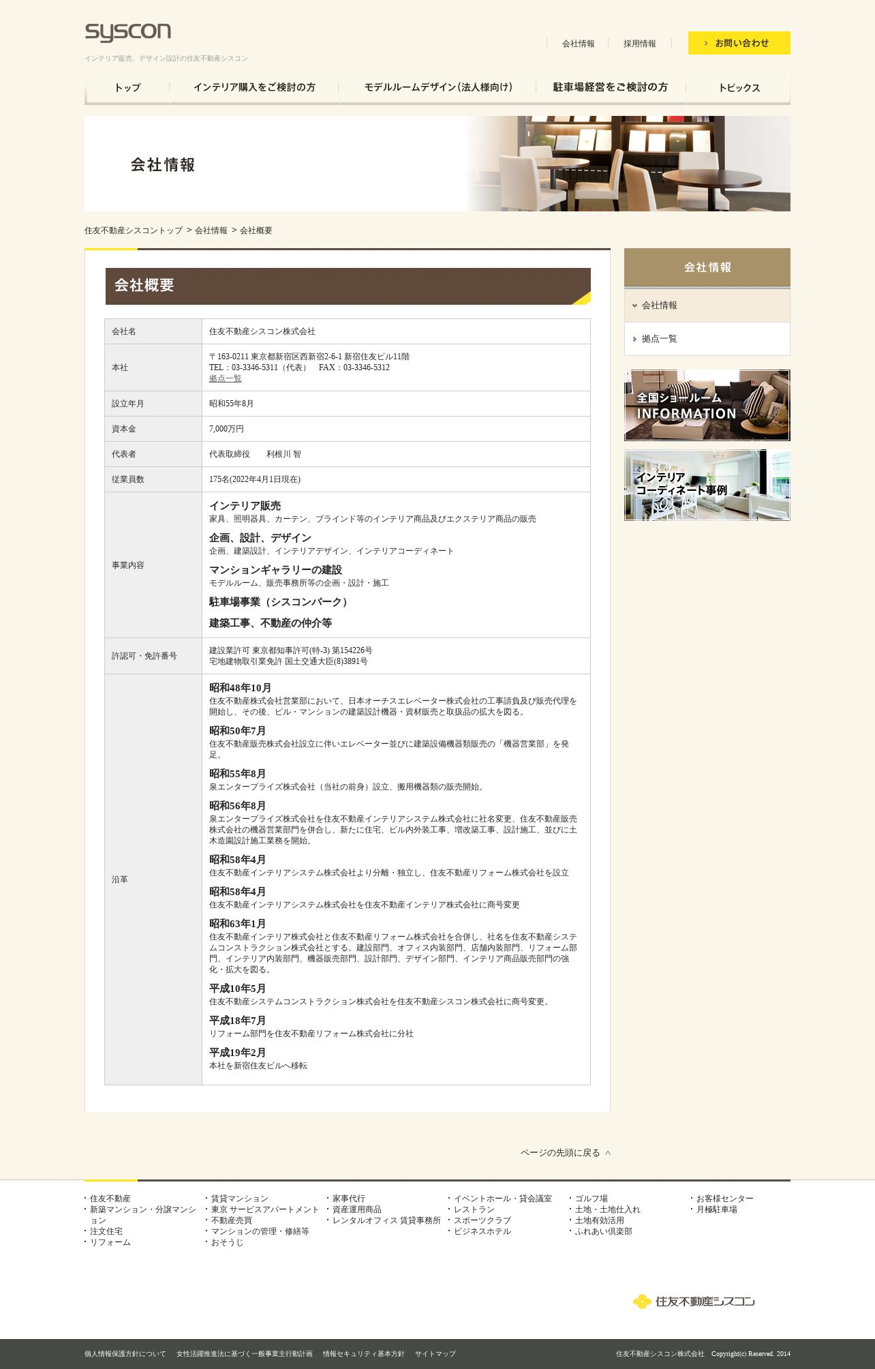The width and height of the screenshot is (875, 1369).
Task: Open 賃貸マンション footer link
Action: point(240,1199)
